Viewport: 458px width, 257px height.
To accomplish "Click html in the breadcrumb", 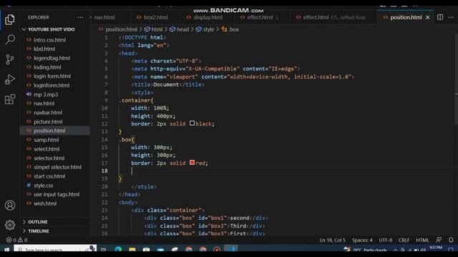I will 157,29.
